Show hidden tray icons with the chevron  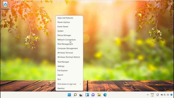(148, 95)
